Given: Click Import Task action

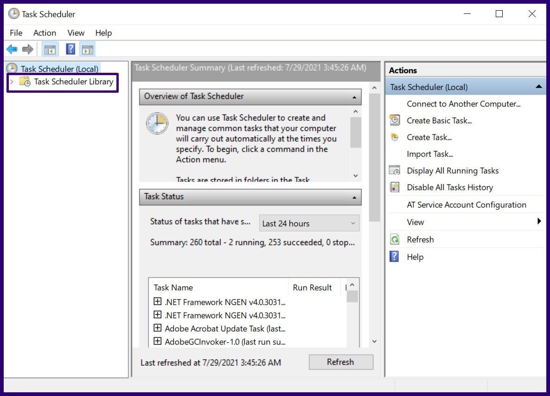Looking at the screenshot, I should (430, 154).
